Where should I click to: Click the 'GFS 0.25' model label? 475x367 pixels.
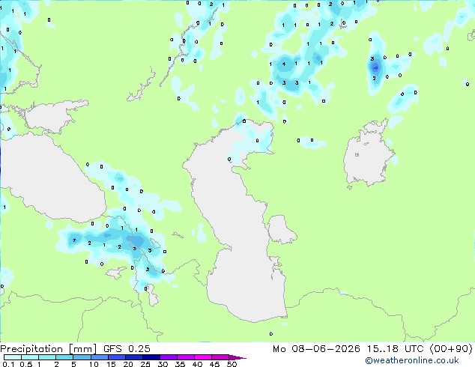click(127, 349)
